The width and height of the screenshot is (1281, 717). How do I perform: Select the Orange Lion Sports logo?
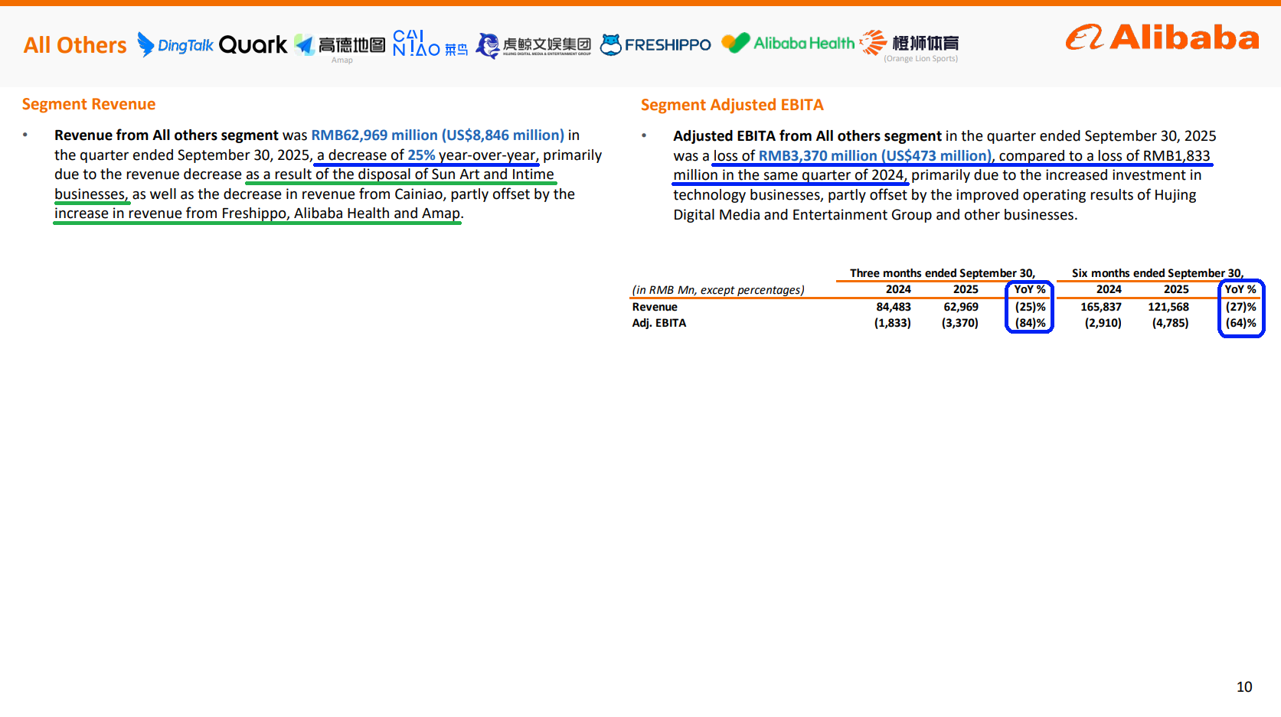[x=910, y=45]
